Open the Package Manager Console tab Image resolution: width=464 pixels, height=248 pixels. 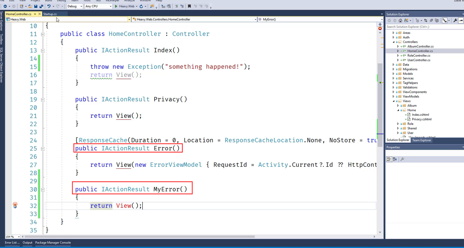coord(53,242)
